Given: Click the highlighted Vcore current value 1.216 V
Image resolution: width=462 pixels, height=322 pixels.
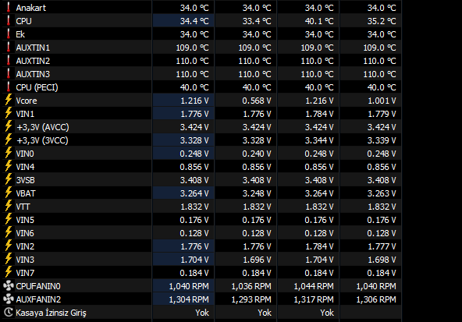Looking at the screenshot, I should click(194, 101).
